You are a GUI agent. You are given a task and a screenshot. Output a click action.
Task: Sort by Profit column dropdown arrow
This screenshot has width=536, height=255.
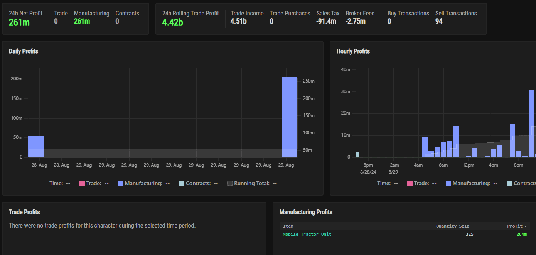pyautogui.click(x=525, y=226)
